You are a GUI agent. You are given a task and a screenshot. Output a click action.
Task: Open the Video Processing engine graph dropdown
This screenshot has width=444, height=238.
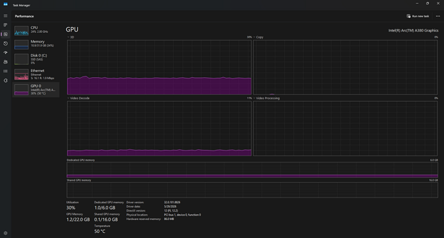266,98
